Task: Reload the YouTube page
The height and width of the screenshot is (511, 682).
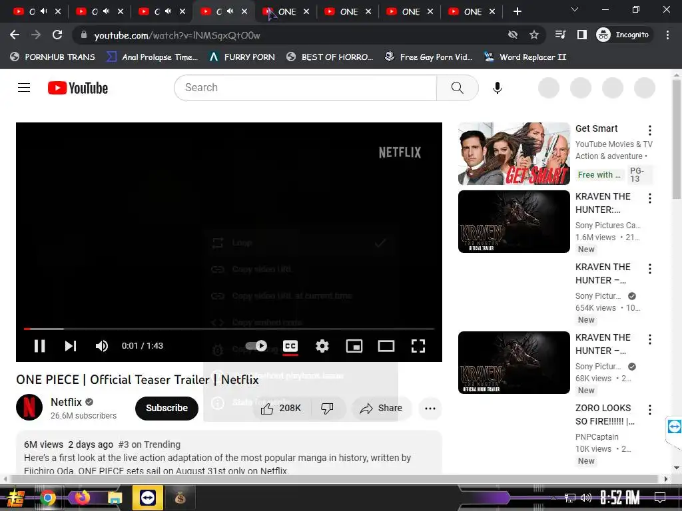Action: point(57,35)
